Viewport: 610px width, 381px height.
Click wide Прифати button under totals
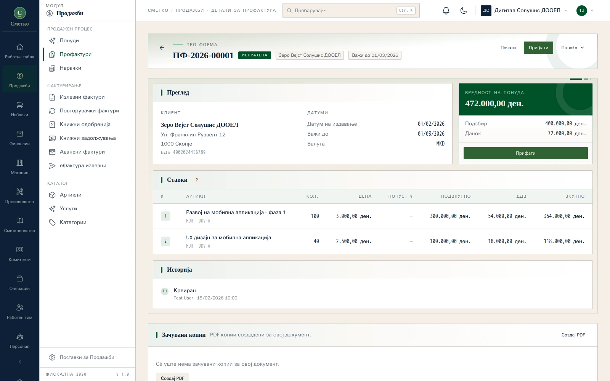pyautogui.click(x=525, y=153)
